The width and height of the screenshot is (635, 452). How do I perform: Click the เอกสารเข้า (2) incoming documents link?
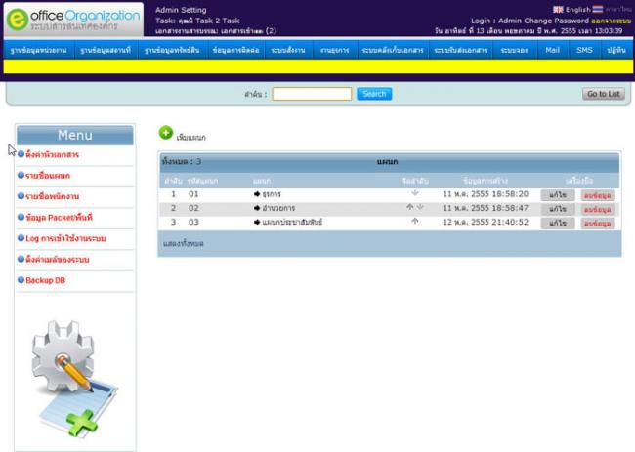pyautogui.click(x=249, y=31)
